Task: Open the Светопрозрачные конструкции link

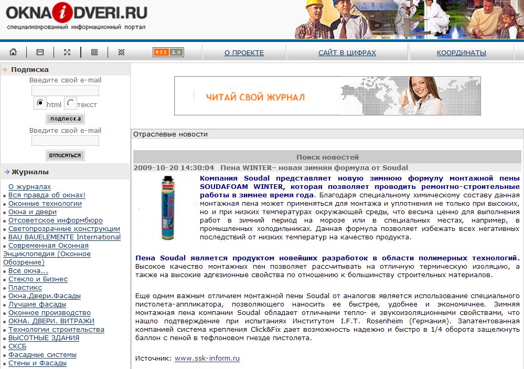Action: click(x=64, y=228)
